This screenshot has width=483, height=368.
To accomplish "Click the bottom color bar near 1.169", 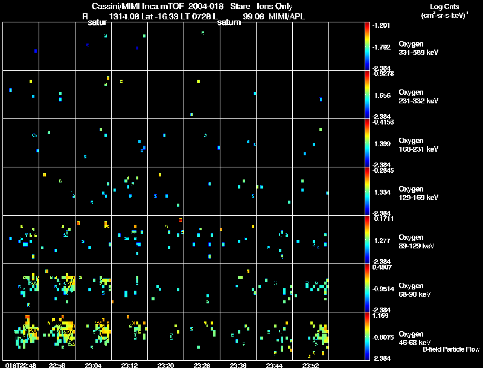I will (x=367, y=336).
